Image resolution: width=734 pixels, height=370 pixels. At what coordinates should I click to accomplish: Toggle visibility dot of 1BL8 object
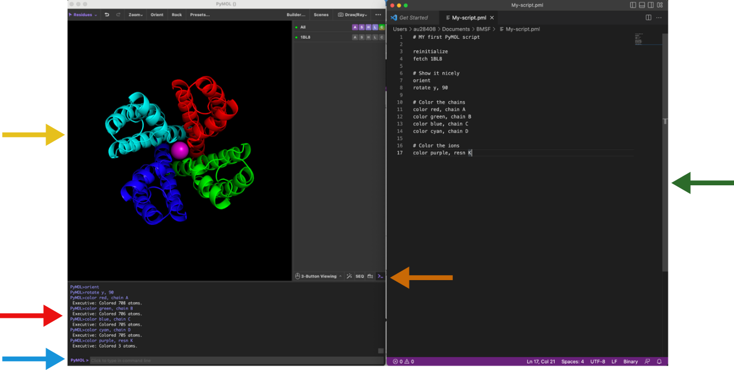(x=297, y=37)
